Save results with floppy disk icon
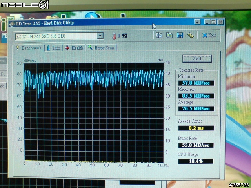The width and height of the screenshot is (251, 188). pos(180,35)
